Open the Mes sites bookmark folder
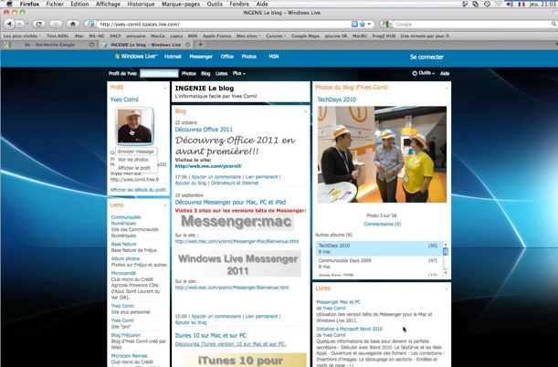This screenshot has height=367, width=558. tap(248, 36)
